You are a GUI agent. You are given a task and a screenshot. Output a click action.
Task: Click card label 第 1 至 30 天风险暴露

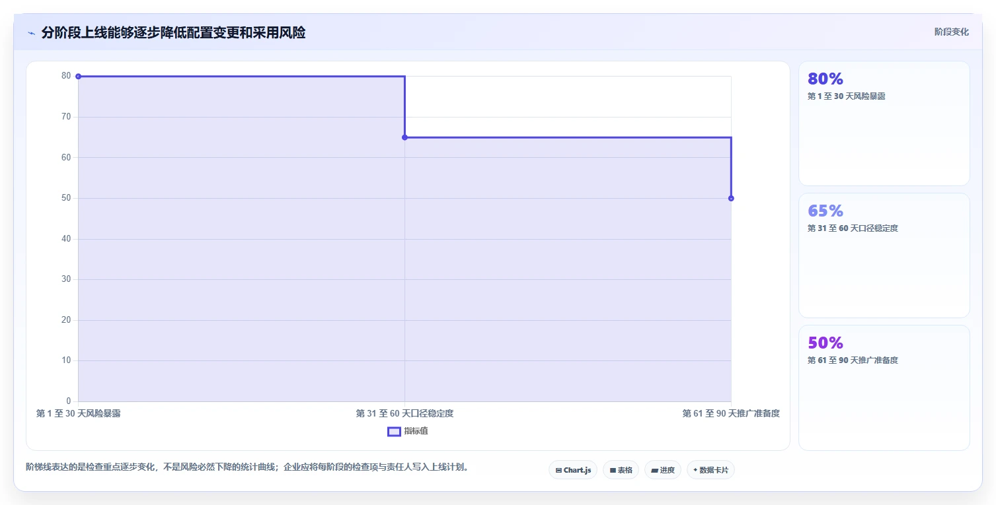pos(846,96)
